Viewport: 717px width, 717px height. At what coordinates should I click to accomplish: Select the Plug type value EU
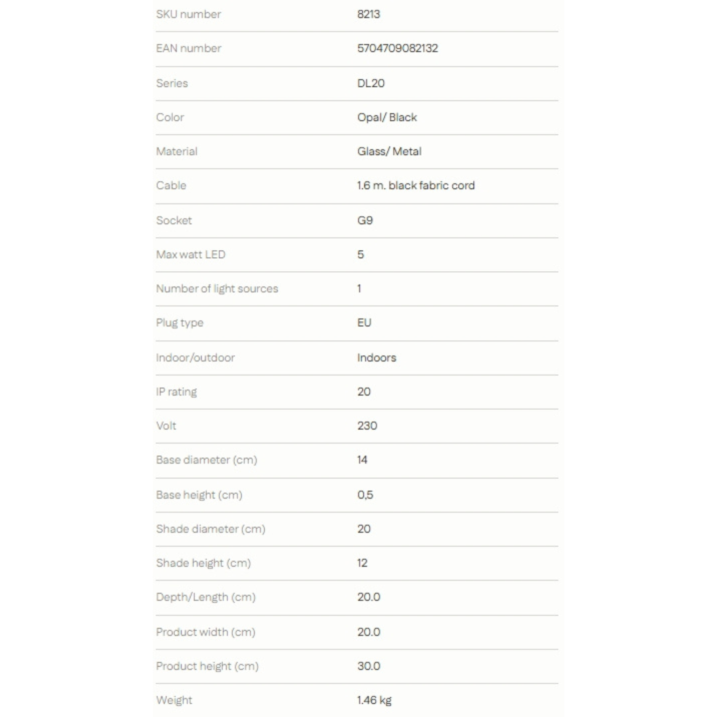[x=364, y=322]
